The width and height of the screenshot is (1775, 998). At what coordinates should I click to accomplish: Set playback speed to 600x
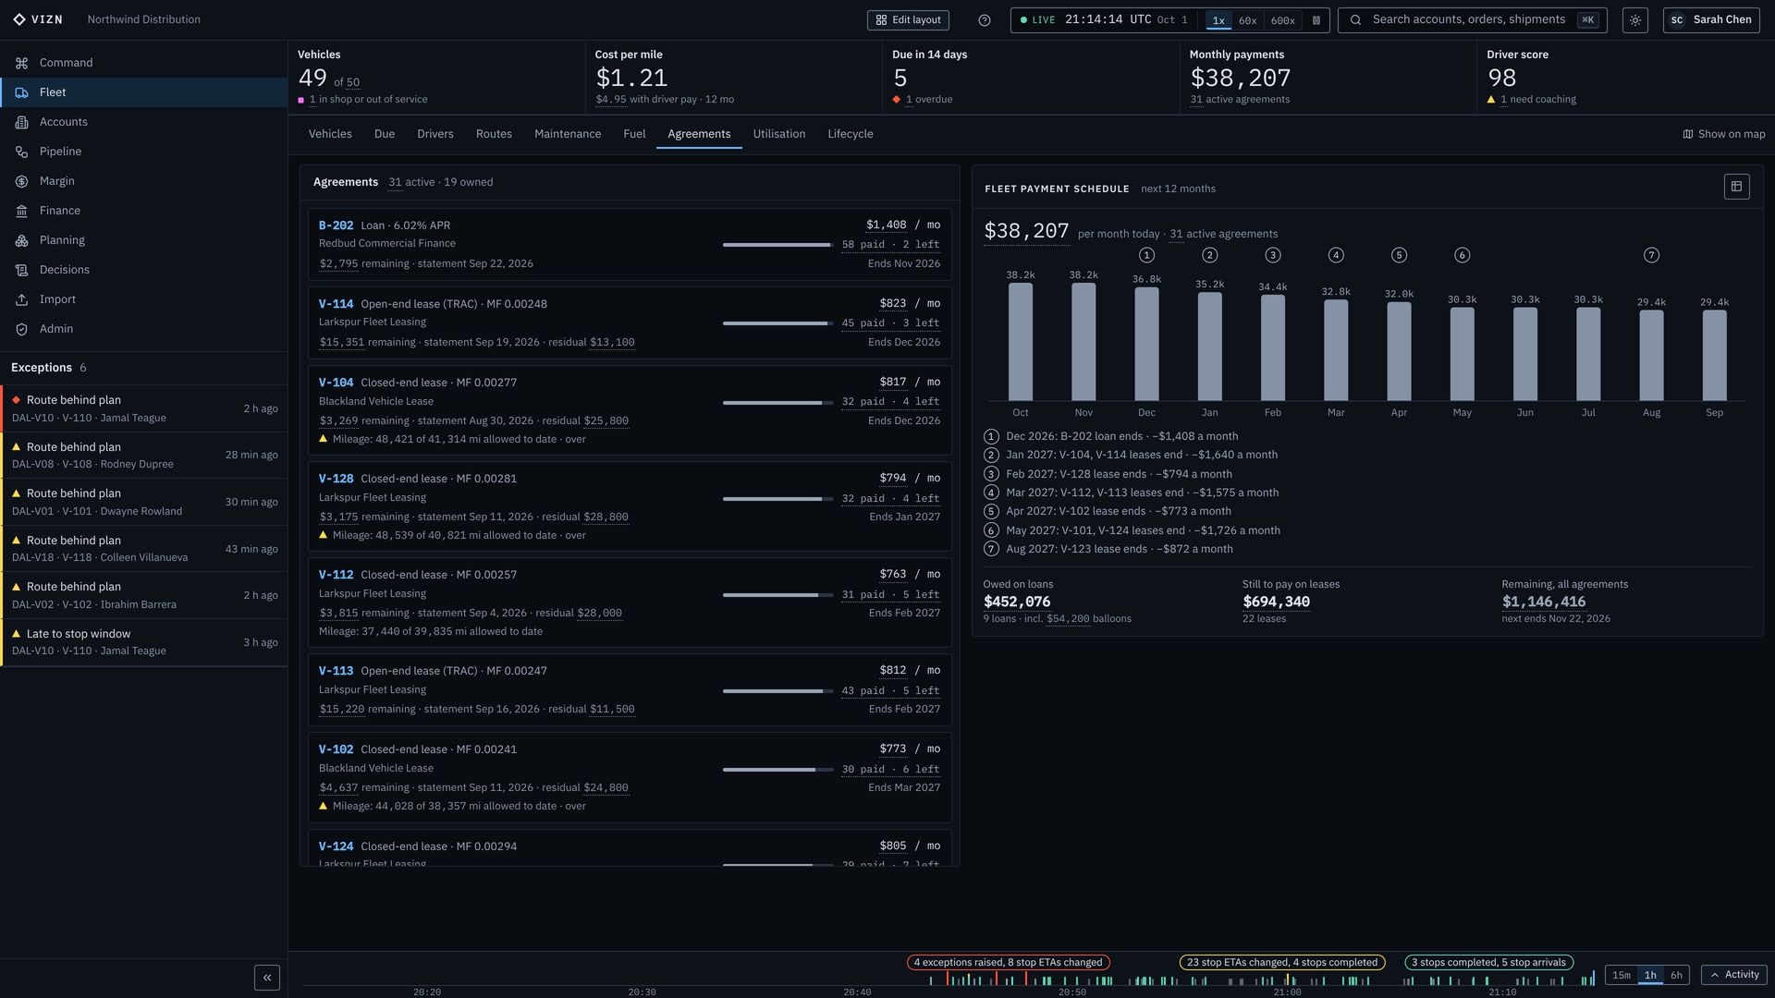point(1282,20)
